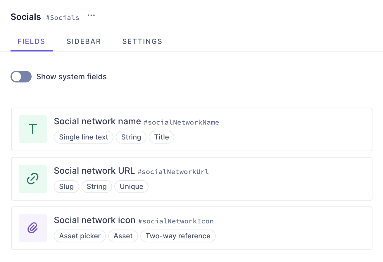
Task: Click the #socialNetworkName API ID
Action: [x=181, y=122]
